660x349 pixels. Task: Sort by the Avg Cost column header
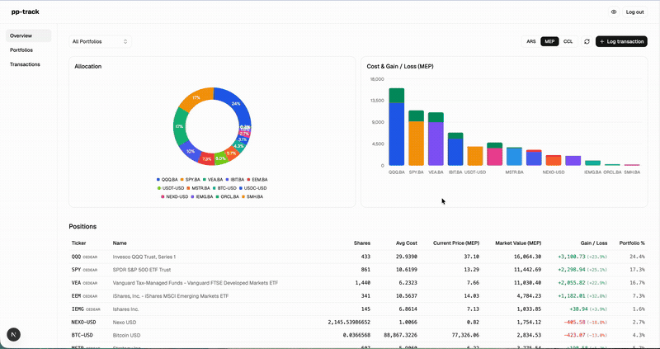(407, 243)
